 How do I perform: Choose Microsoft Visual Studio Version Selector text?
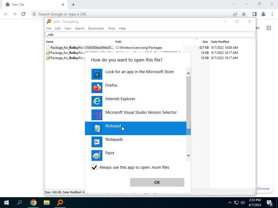(x=141, y=112)
